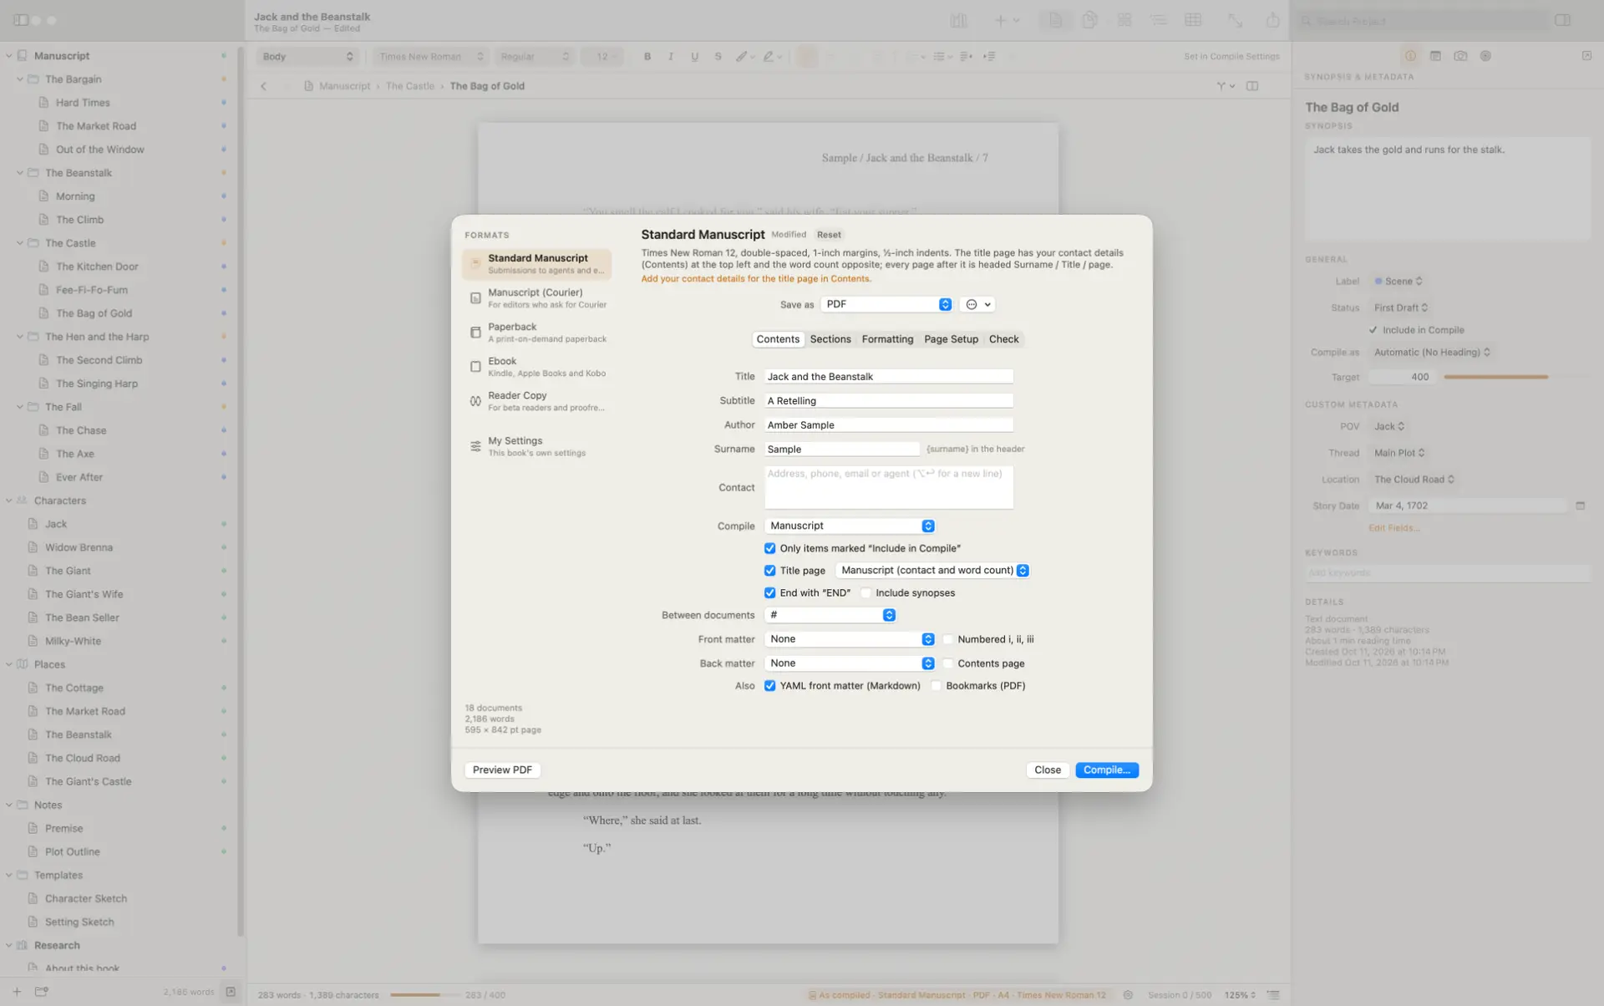Uncheck Only items marked Include in Compile
The width and height of the screenshot is (1604, 1006).
click(769, 548)
